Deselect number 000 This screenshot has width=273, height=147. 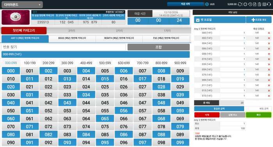(11, 71)
